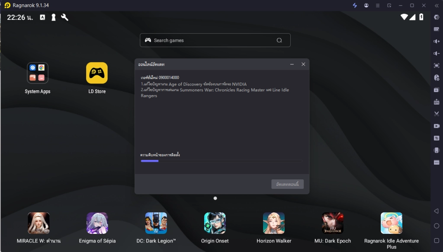Click the home page indicator dot

tap(215, 198)
